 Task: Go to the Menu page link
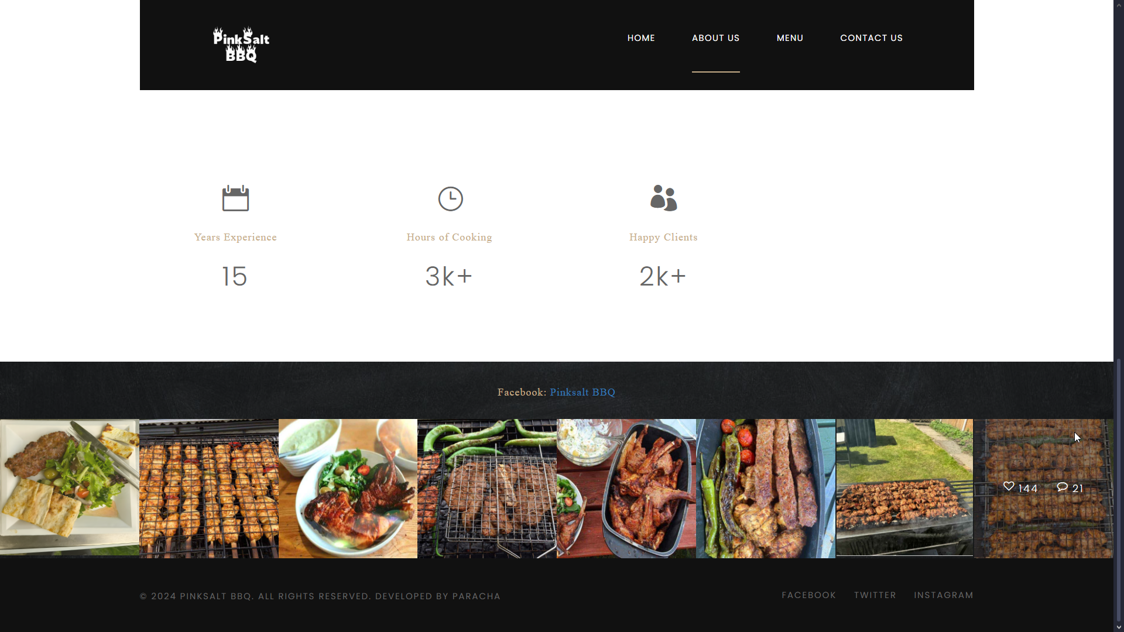[x=790, y=38]
